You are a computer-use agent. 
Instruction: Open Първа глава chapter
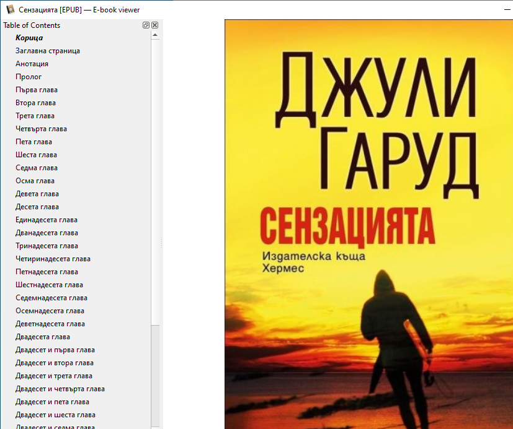[37, 90]
